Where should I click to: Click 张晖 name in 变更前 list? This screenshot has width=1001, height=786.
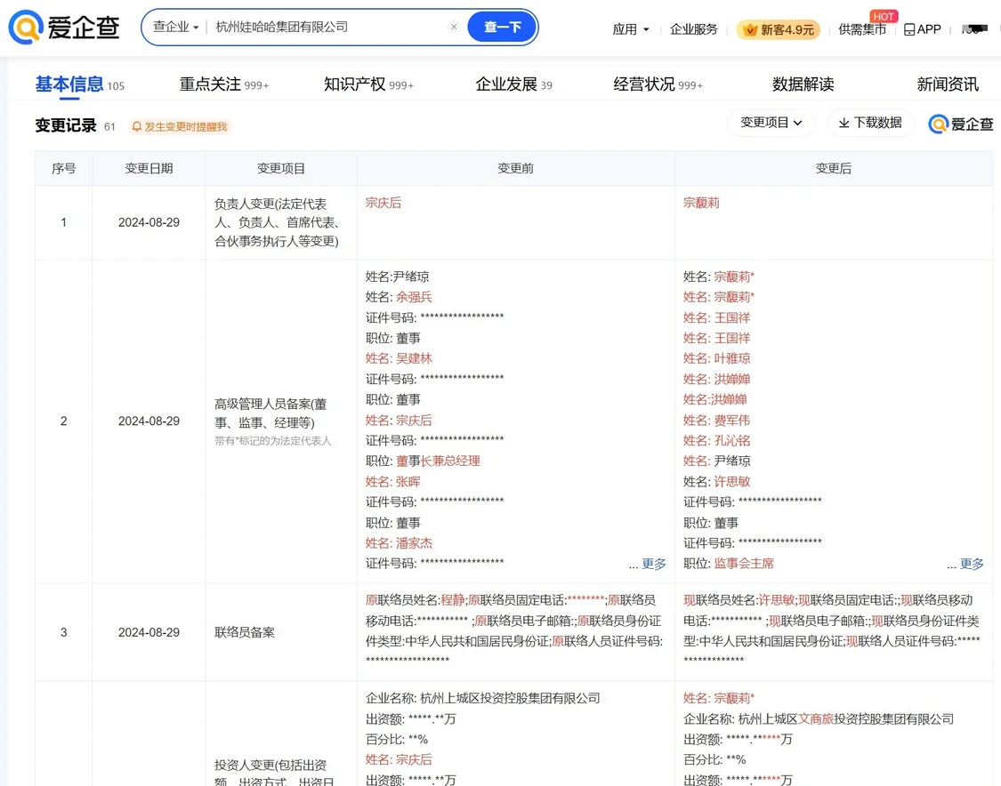point(408,482)
